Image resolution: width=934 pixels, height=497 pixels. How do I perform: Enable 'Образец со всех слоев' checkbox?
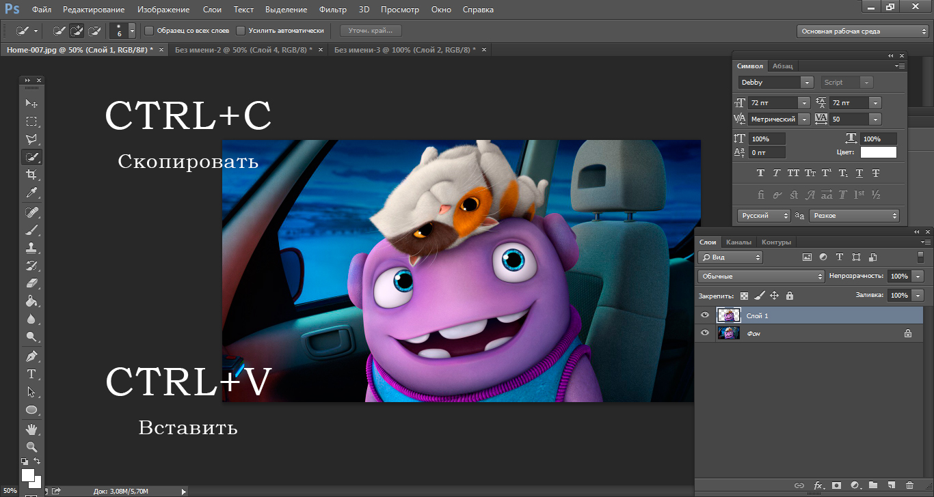pos(150,31)
